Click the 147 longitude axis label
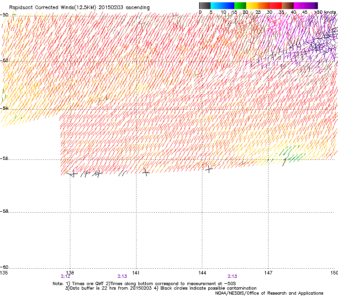This screenshot has width=338, height=296. [x=268, y=273]
